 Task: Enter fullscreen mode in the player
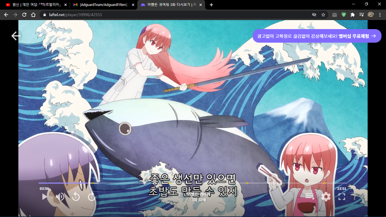tap(342, 197)
